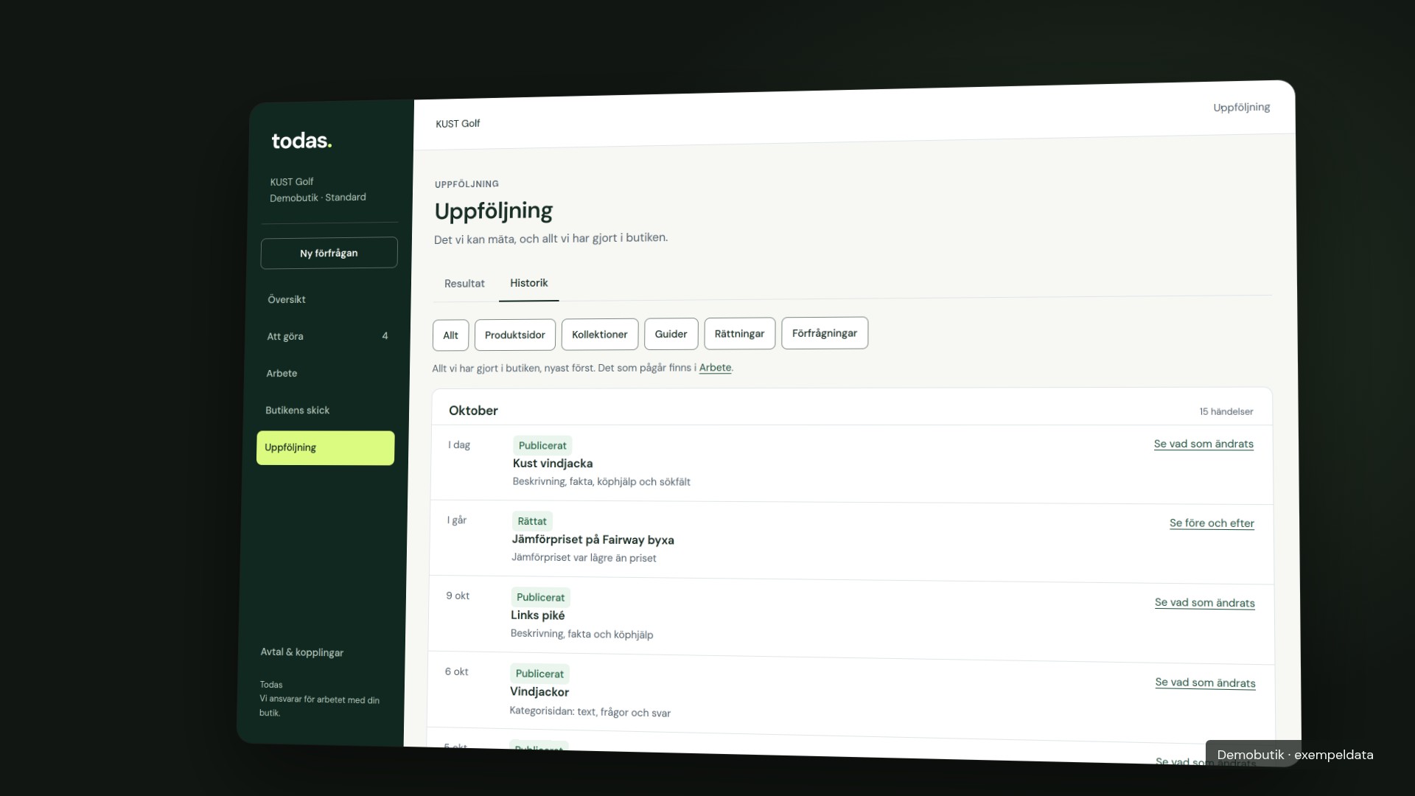Click the Kust vindjacka entry title

pos(553,464)
